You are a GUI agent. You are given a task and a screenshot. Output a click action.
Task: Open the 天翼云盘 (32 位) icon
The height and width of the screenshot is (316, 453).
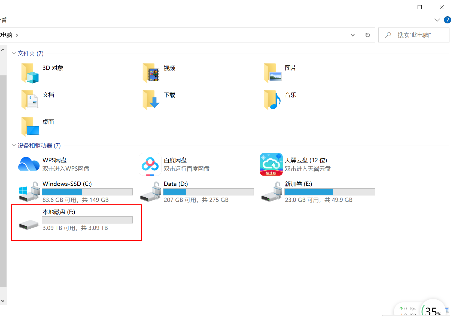click(x=271, y=164)
